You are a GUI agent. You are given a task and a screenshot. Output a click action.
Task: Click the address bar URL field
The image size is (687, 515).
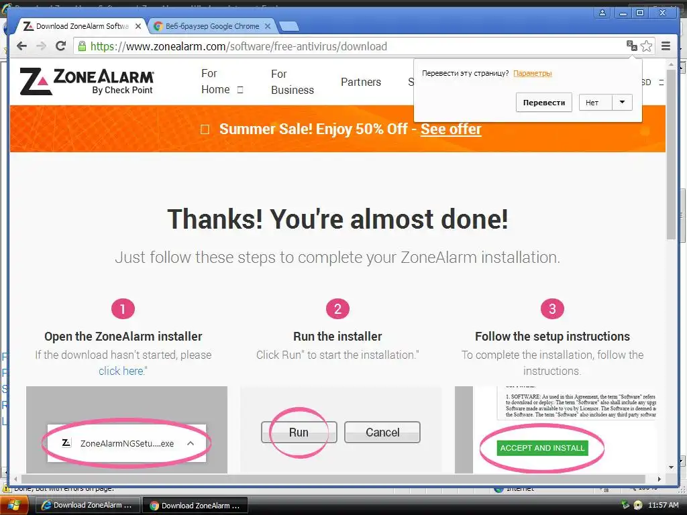(x=350, y=46)
